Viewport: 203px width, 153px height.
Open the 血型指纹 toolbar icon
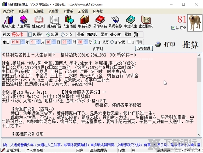(146, 22)
